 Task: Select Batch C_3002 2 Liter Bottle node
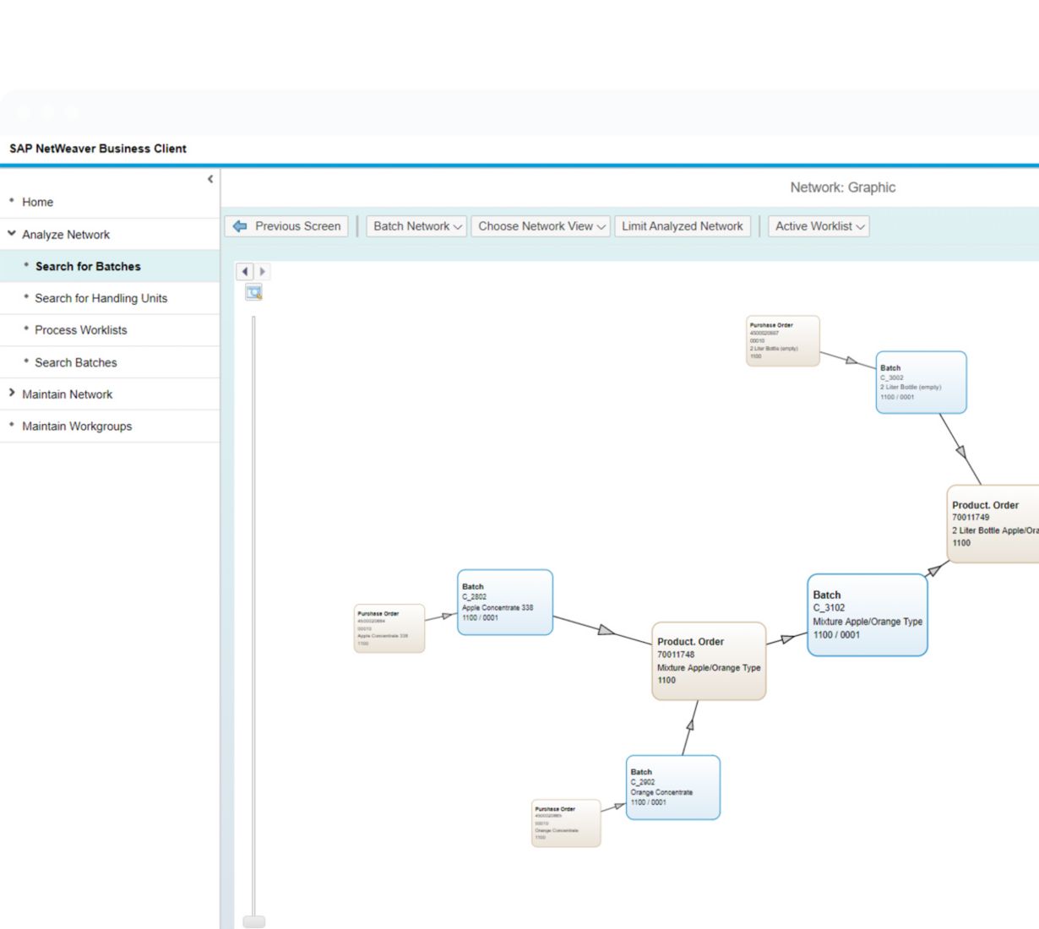[921, 383]
